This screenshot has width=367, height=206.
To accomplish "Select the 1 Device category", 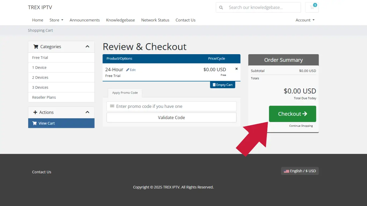I will coord(61,67).
